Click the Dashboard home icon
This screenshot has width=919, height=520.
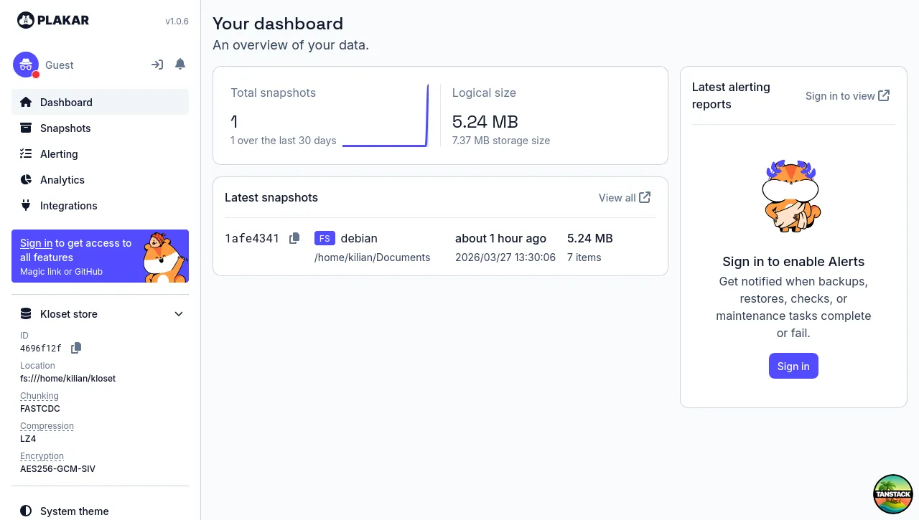click(26, 102)
